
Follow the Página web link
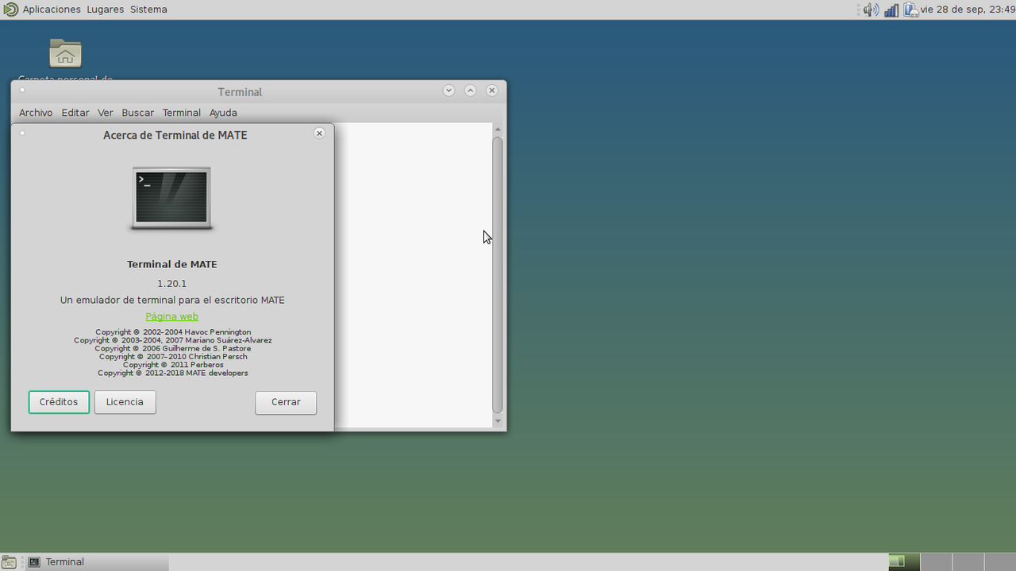click(x=171, y=316)
